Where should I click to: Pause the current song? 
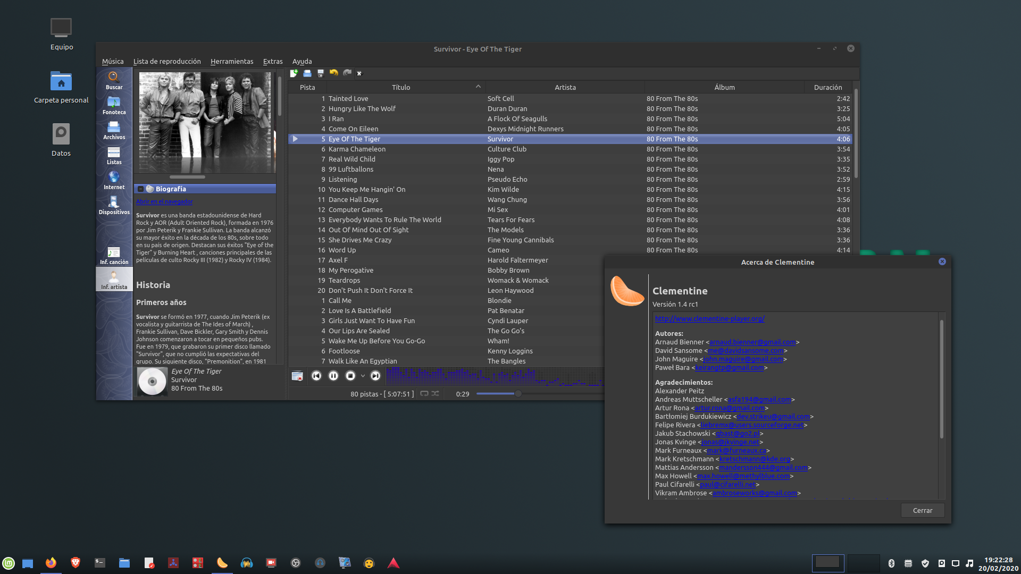click(x=333, y=376)
